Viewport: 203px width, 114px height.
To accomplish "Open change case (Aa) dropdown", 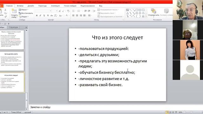I will [61, 16].
